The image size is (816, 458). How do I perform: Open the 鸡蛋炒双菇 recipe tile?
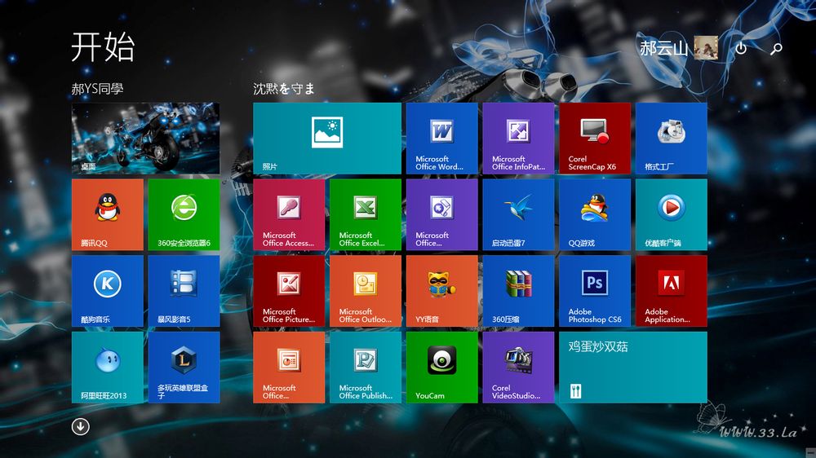633,368
